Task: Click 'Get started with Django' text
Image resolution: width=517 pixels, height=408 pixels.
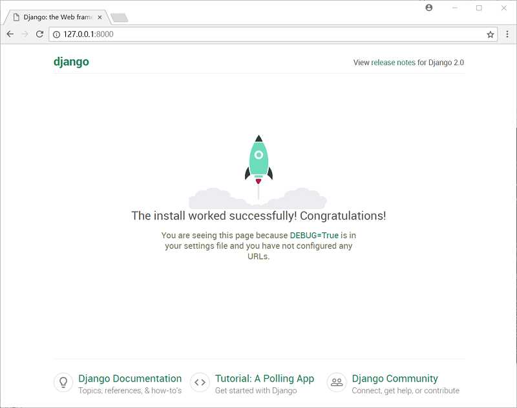Action: point(256,391)
